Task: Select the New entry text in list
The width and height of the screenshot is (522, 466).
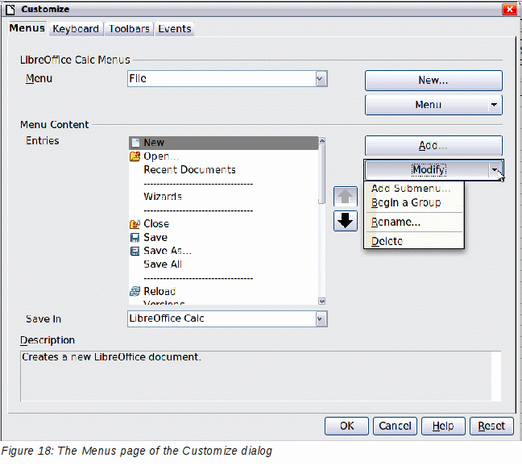Action: coord(154,143)
